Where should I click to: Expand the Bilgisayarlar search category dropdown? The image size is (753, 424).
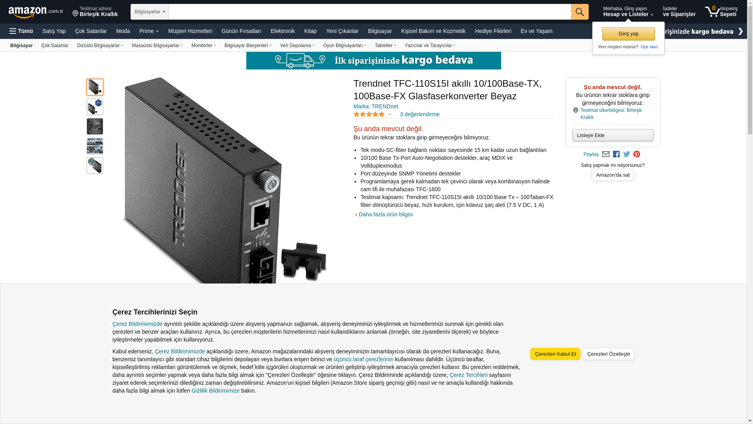(150, 12)
